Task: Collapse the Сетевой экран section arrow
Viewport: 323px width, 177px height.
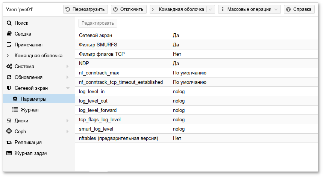Action: 68,88
